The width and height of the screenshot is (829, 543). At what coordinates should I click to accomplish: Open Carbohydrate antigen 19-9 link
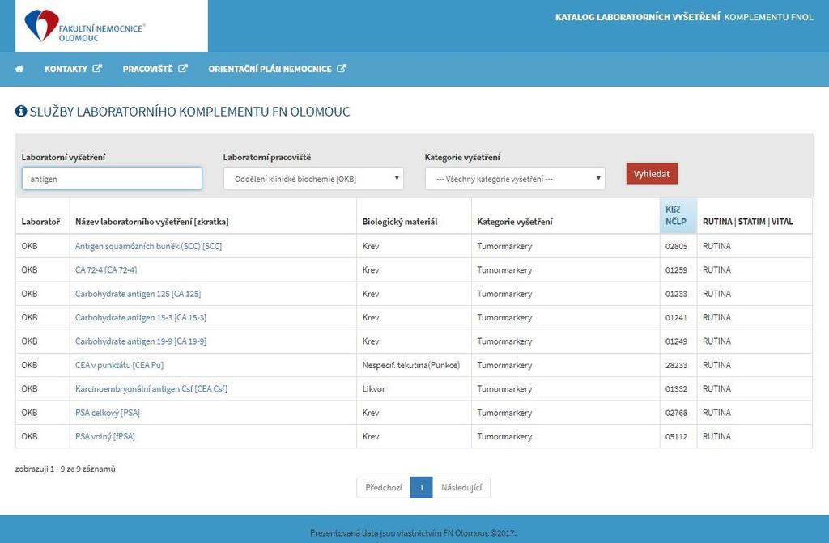(x=141, y=341)
